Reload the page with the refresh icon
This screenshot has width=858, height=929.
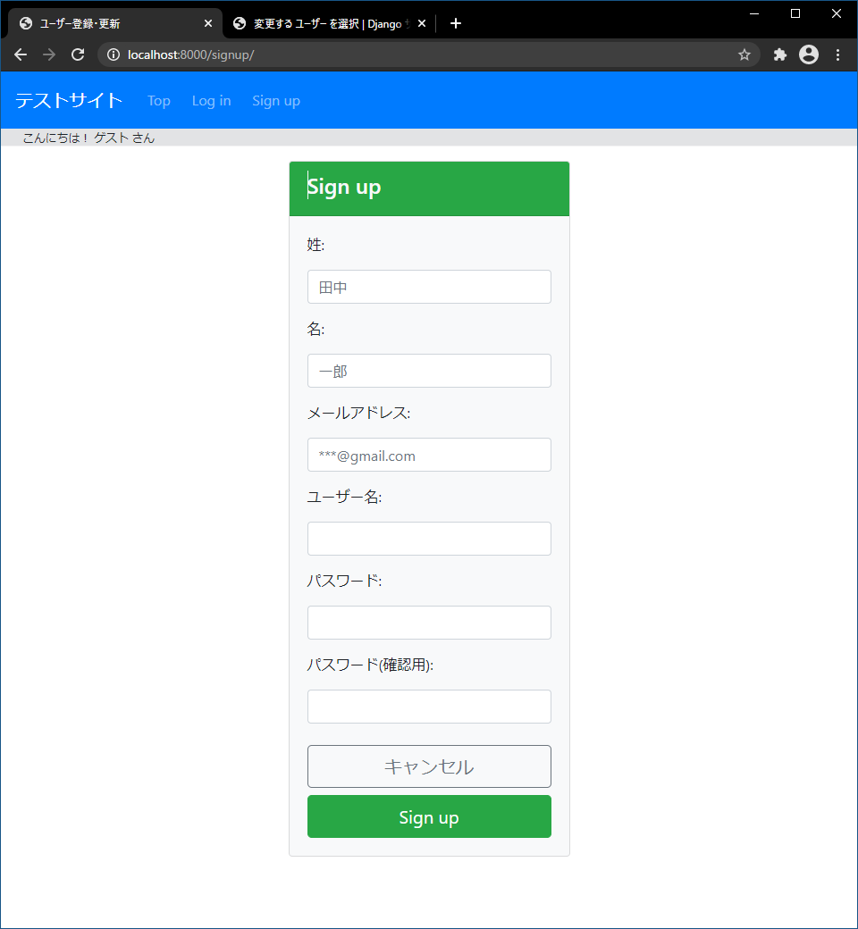coord(78,54)
